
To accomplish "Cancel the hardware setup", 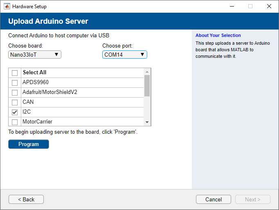I will tap(214, 199).
